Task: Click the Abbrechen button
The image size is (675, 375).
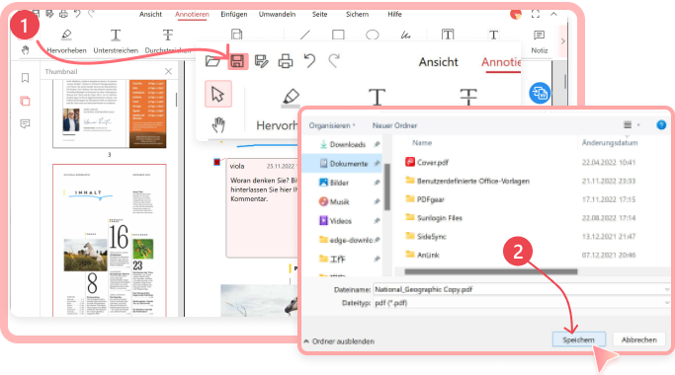Action: [x=638, y=339]
